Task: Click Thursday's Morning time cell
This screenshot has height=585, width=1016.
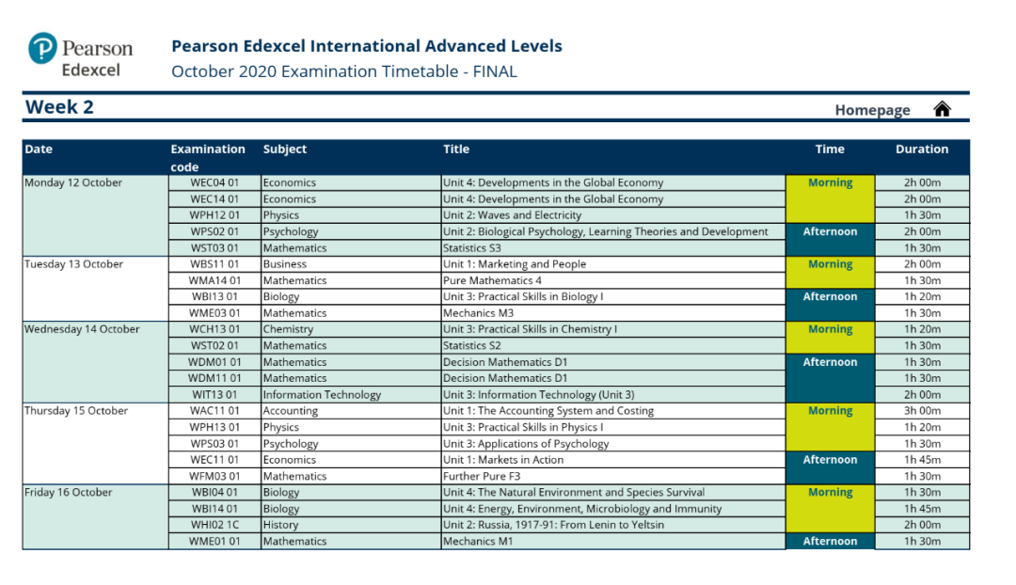Action: [x=830, y=428]
